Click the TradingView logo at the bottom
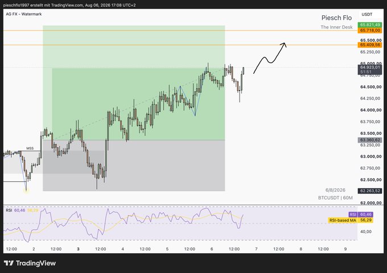Screen dimensions: 387x273 [30, 263]
